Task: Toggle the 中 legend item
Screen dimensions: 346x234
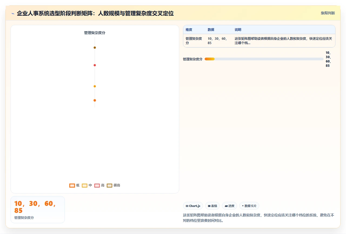Action: click(x=87, y=185)
